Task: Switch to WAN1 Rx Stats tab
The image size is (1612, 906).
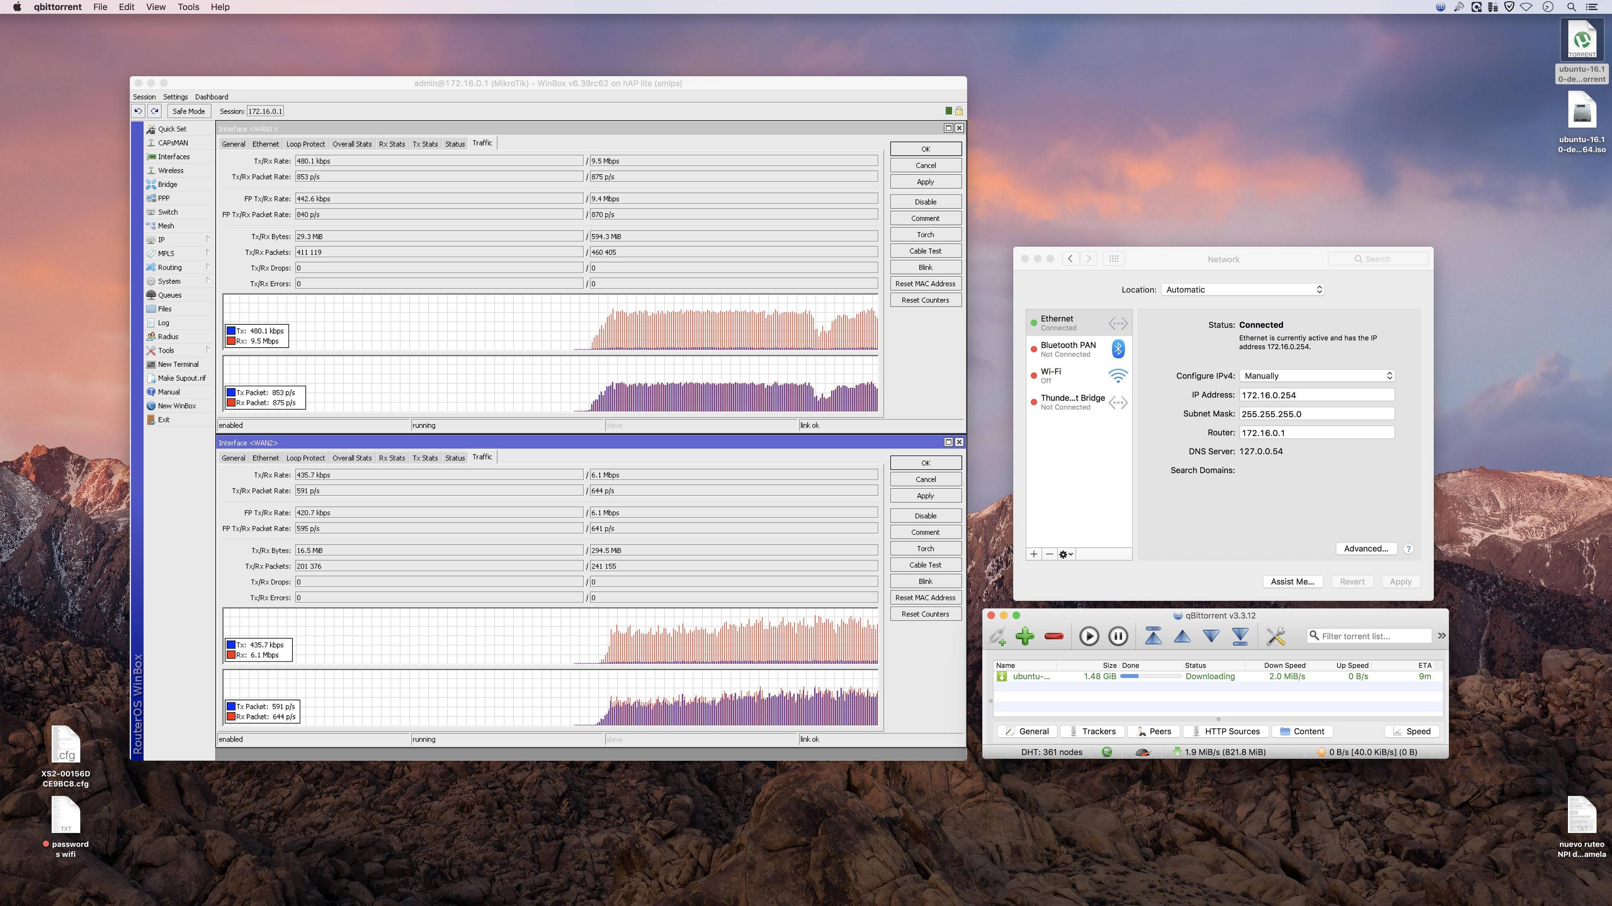Action: pos(392,144)
